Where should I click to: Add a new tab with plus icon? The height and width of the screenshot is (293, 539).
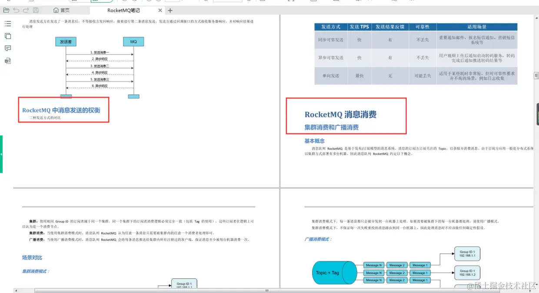click(x=170, y=10)
